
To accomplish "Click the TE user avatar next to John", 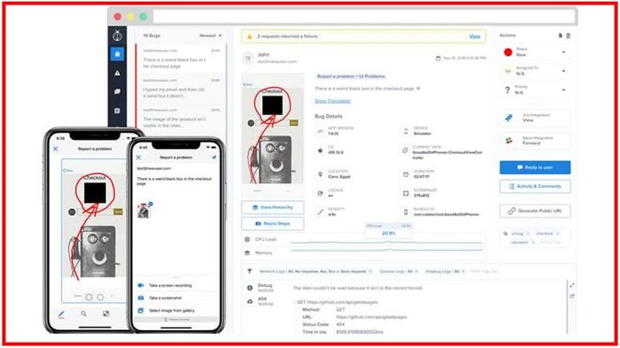I will pos(248,58).
